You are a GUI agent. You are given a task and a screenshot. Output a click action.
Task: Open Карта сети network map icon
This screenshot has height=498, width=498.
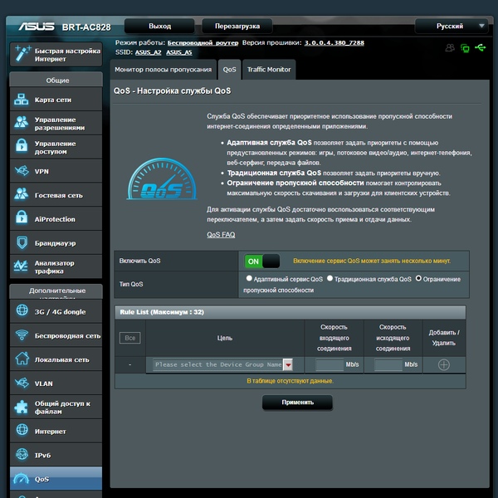[22, 99]
